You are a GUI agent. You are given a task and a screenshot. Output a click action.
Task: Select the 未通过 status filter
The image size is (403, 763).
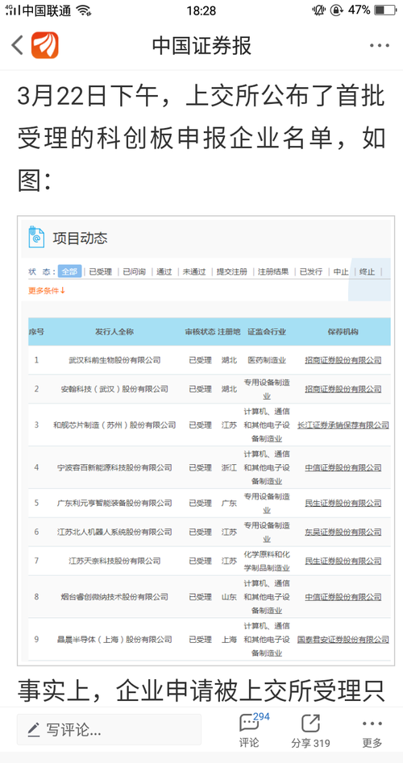point(194,272)
